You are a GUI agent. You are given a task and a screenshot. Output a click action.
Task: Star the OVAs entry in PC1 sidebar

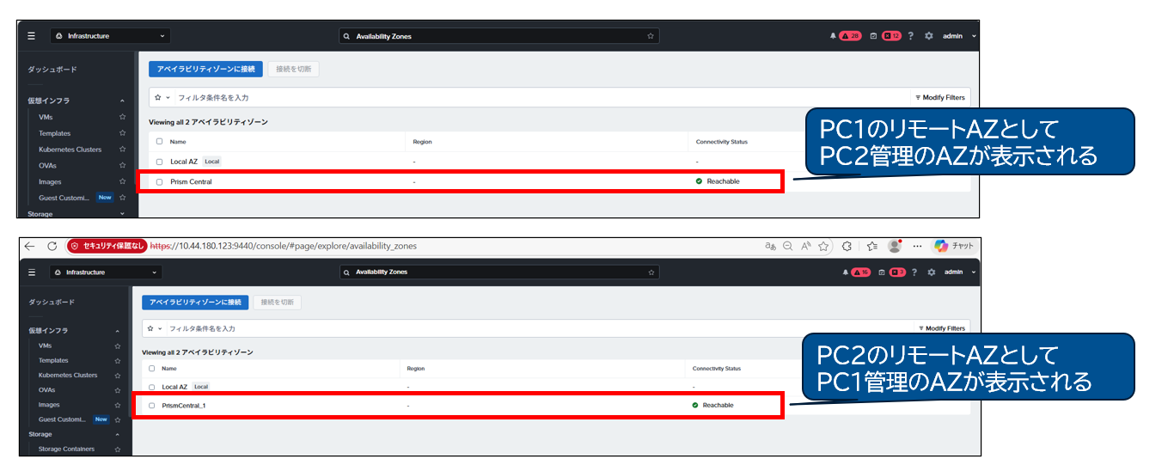(122, 165)
